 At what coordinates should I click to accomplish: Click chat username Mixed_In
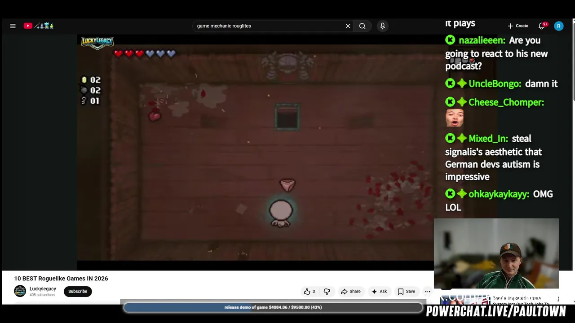pyautogui.click(x=488, y=139)
